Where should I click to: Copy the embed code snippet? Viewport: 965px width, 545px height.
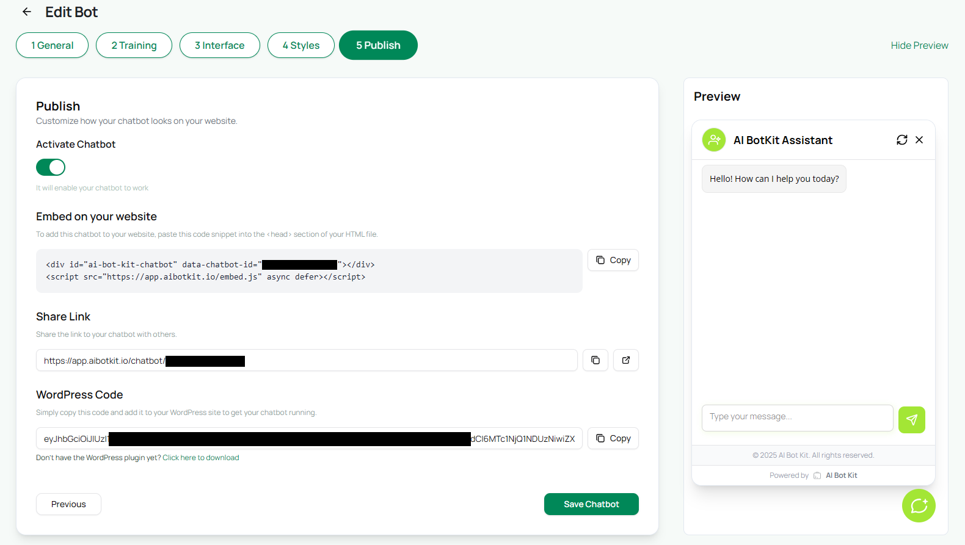(613, 260)
